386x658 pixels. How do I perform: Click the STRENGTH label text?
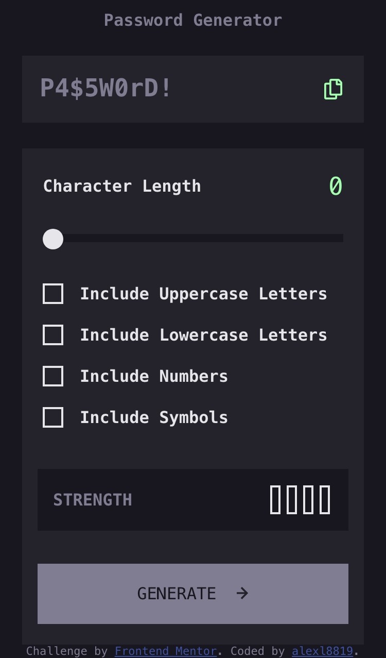(x=93, y=500)
